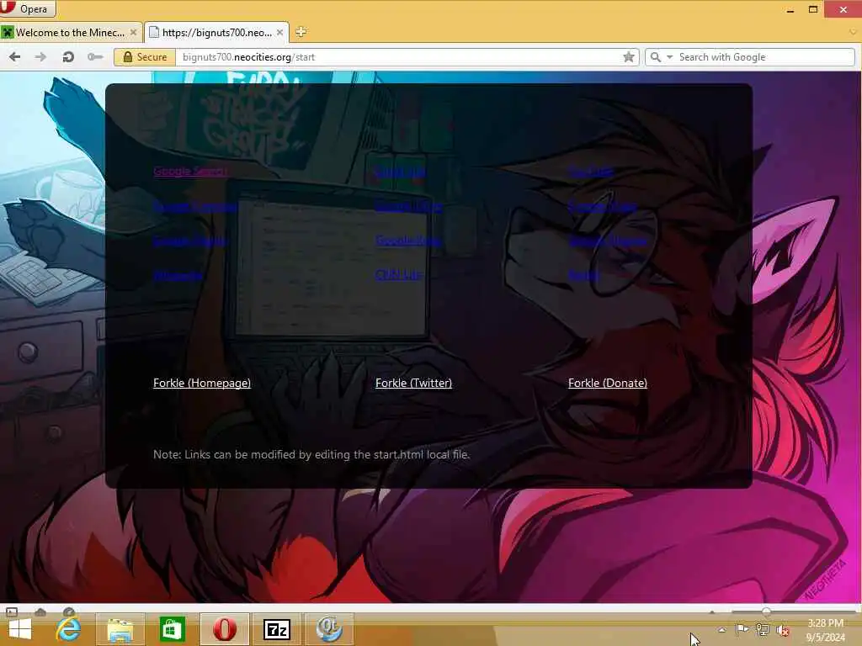This screenshot has width=862, height=646.
Task: Open the CNN Lite link
Action: point(398,275)
